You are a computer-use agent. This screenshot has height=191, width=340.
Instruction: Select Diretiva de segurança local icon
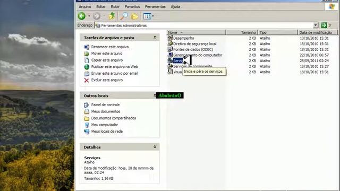coord(170,44)
